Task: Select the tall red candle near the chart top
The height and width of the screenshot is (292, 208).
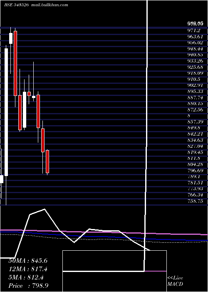Action: [x=15, y=63]
